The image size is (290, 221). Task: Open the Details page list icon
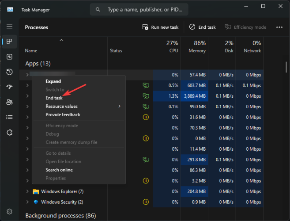coord(9,117)
